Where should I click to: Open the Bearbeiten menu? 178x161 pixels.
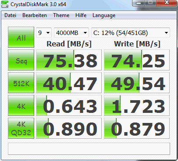[x=35, y=15]
